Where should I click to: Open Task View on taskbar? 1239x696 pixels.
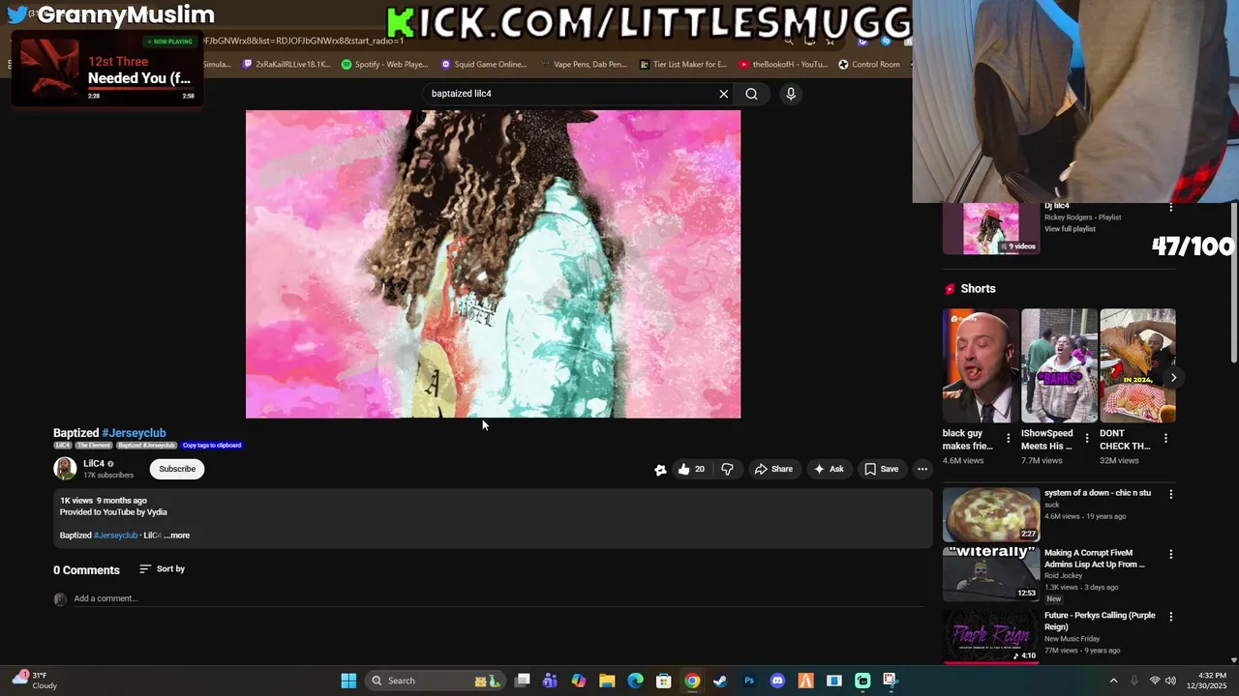(x=523, y=681)
